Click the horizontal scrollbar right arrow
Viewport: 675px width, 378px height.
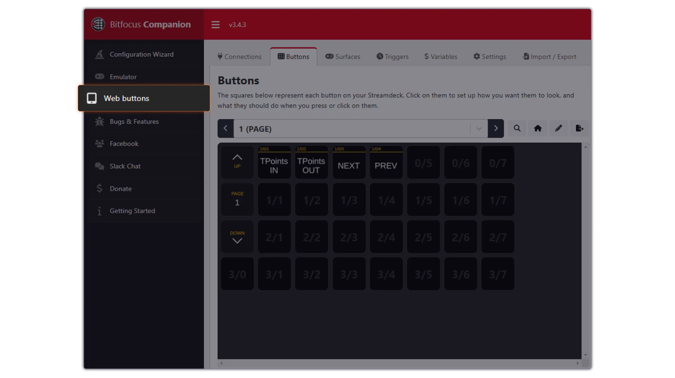click(x=577, y=363)
